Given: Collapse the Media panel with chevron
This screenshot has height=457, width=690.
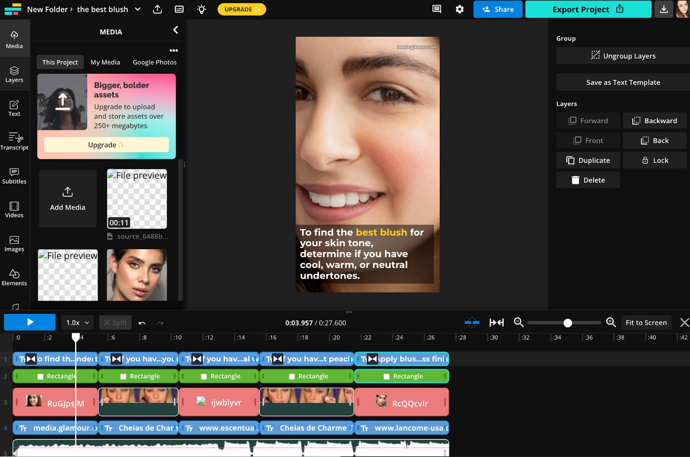Looking at the screenshot, I should pyautogui.click(x=176, y=30).
